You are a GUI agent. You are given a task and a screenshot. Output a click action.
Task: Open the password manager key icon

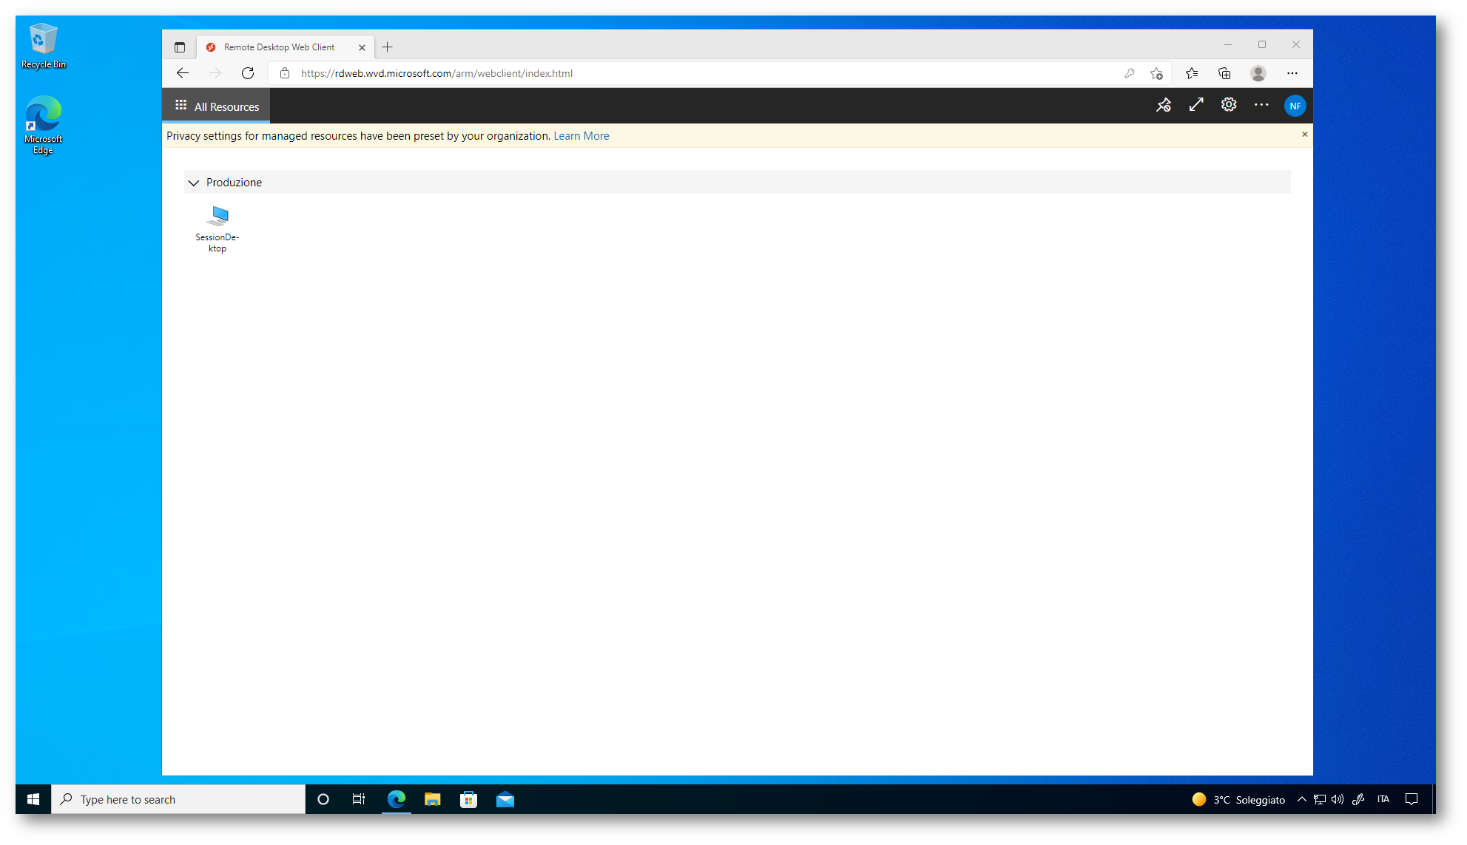[1129, 73]
